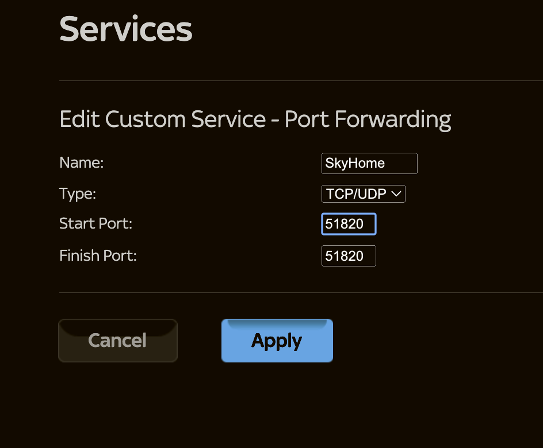Select the Start Port field showing 51820

[349, 224]
